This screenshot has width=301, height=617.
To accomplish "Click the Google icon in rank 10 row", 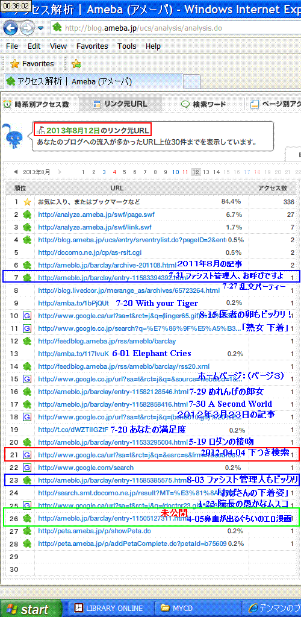I will pyautogui.click(x=27, y=316).
